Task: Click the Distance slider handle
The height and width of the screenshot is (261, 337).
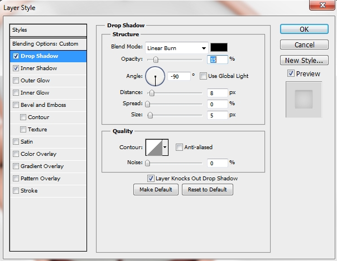Action: coord(152,93)
